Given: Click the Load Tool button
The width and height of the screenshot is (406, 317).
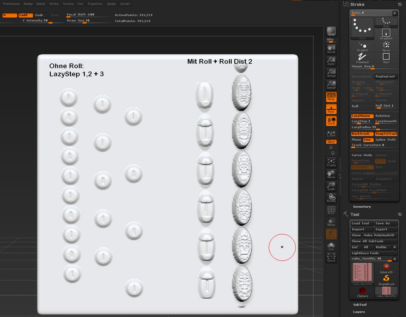Looking at the screenshot, I should click(x=362, y=223).
